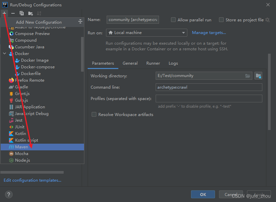The width and height of the screenshot is (276, 202).
Task: Click the Manage targets link
Action: (209, 33)
